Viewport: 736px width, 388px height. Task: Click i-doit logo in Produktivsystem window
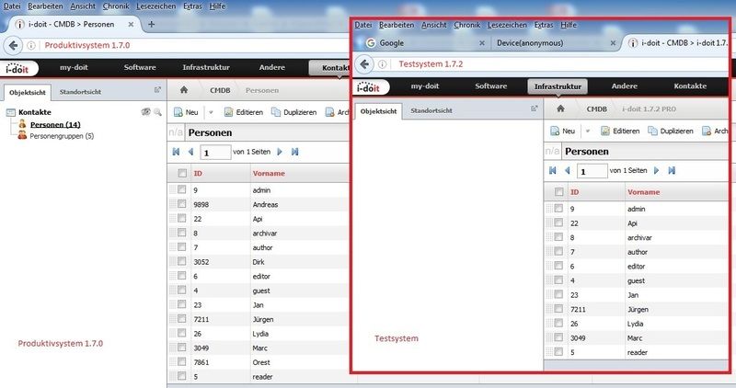17,69
